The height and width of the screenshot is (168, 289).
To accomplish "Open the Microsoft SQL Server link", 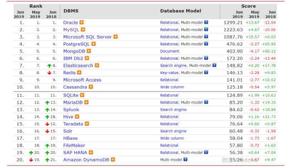I will (87, 37).
